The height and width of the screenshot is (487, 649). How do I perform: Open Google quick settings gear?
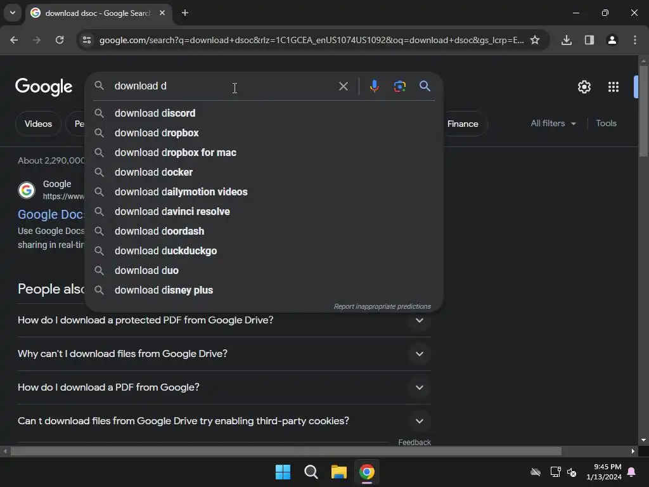(x=584, y=87)
